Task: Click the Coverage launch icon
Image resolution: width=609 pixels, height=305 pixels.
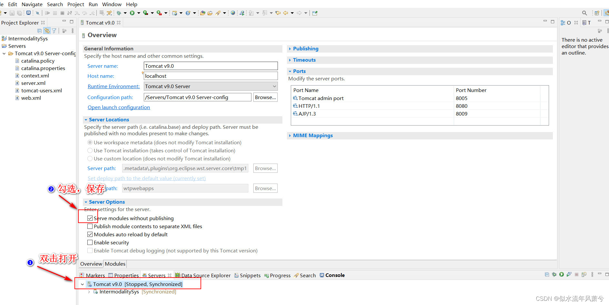Action: click(x=145, y=13)
